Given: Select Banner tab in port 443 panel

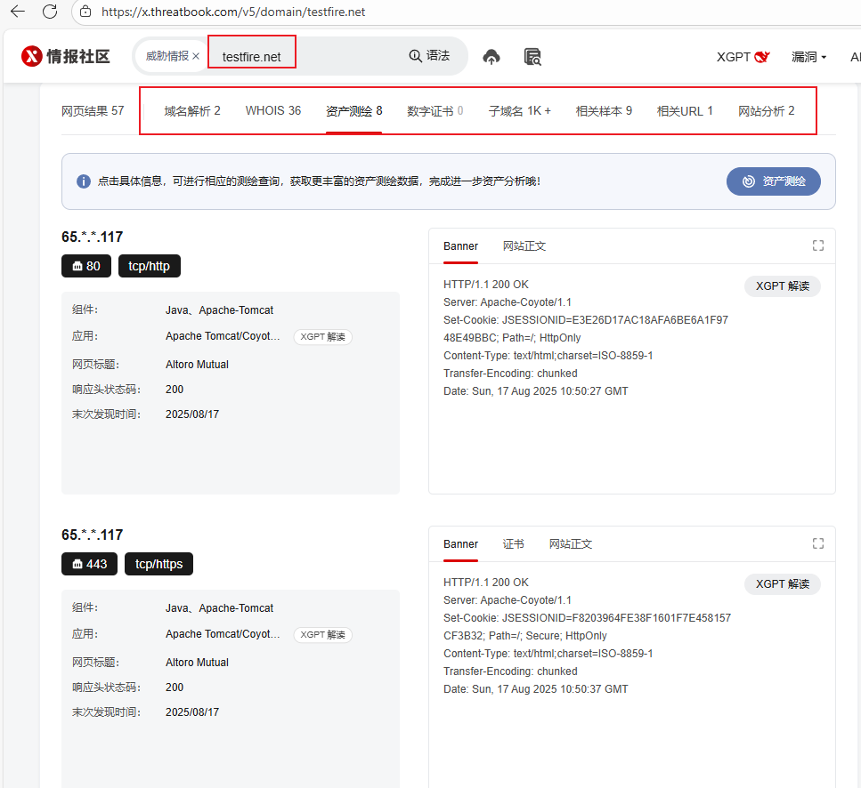Looking at the screenshot, I should [x=460, y=544].
